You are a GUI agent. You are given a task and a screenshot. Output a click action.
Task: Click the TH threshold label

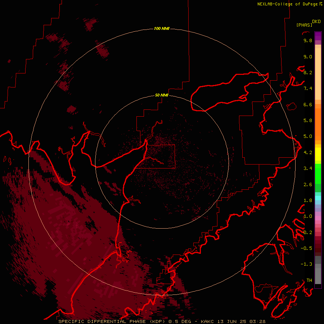(309, 280)
